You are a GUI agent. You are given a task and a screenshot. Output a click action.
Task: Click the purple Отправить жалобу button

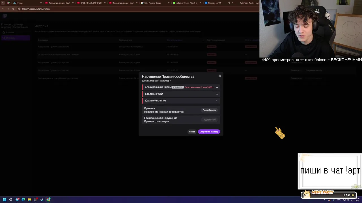(x=209, y=132)
